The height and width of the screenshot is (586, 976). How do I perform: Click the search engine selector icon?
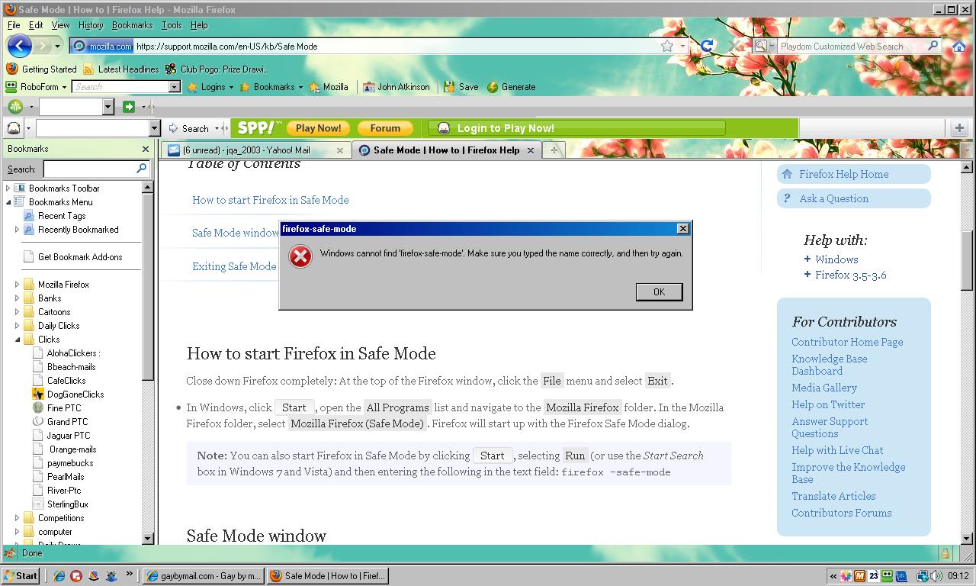[x=762, y=46]
